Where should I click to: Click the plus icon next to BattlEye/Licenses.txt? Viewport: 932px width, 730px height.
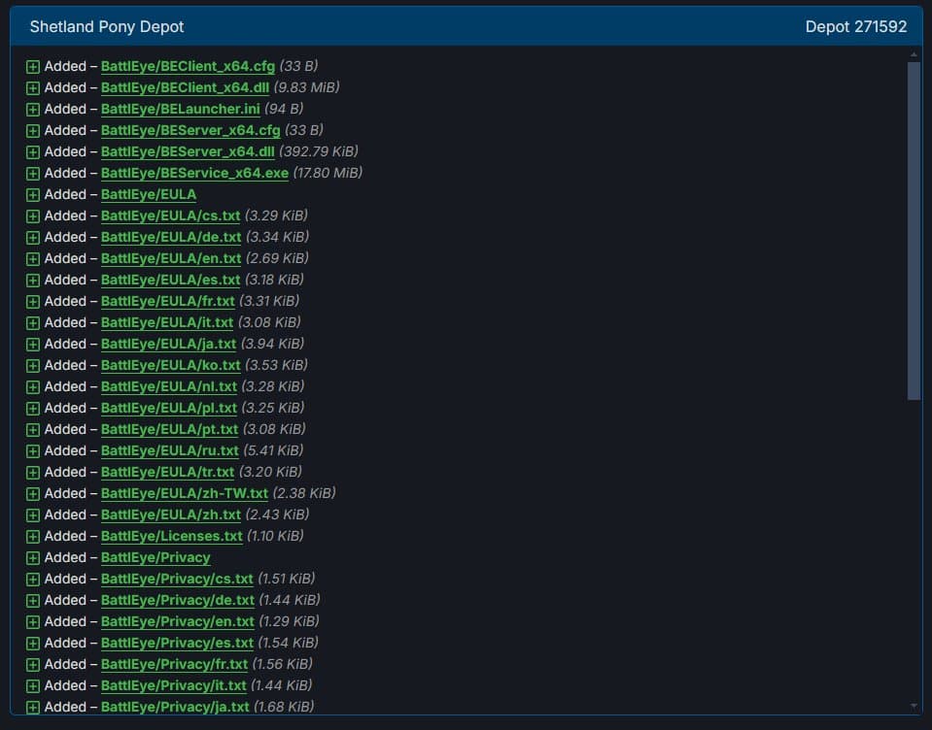pos(33,537)
